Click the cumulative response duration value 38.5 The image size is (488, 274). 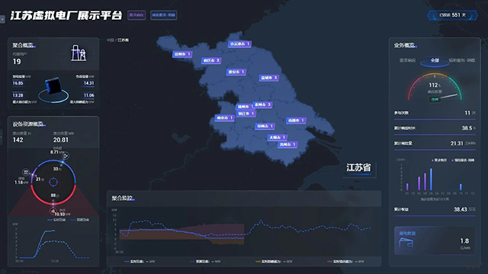coord(467,128)
